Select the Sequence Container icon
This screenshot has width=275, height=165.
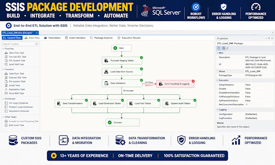pyautogui.click(x=6, y=111)
